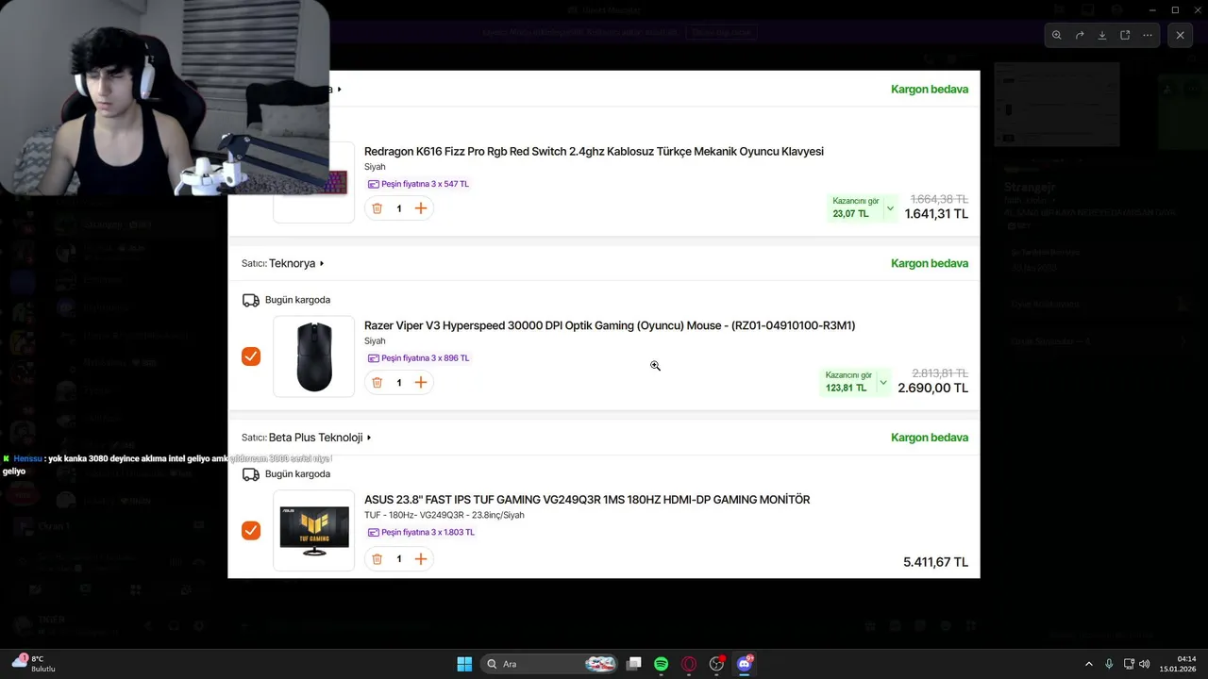The width and height of the screenshot is (1208, 679).
Task: Click the TUF - 180Hz- VG249Q3R variant text
Action: (444, 515)
